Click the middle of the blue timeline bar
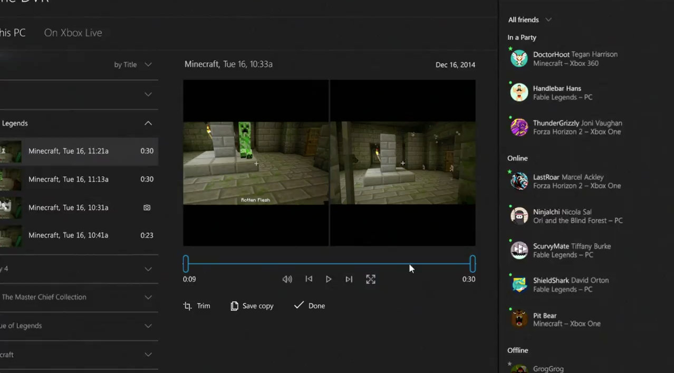This screenshot has width=674, height=373. click(329, 264)
